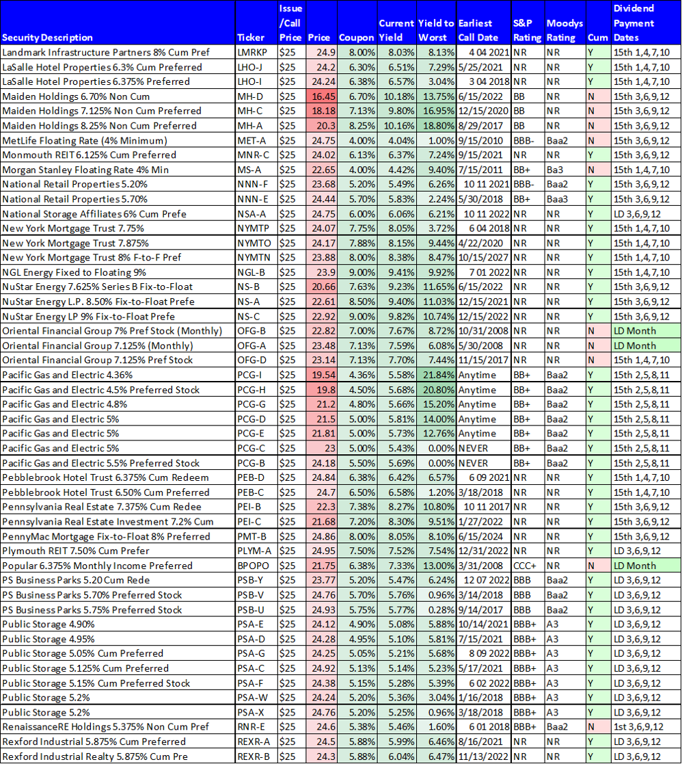Select the 'Security Description' header cell
The height and width of the screenshot is (764, 682).
click(x=118, y=23)
